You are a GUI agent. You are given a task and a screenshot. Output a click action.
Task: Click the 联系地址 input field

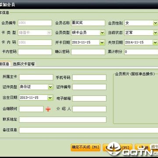pyautogui.click(x=63, y=119)
